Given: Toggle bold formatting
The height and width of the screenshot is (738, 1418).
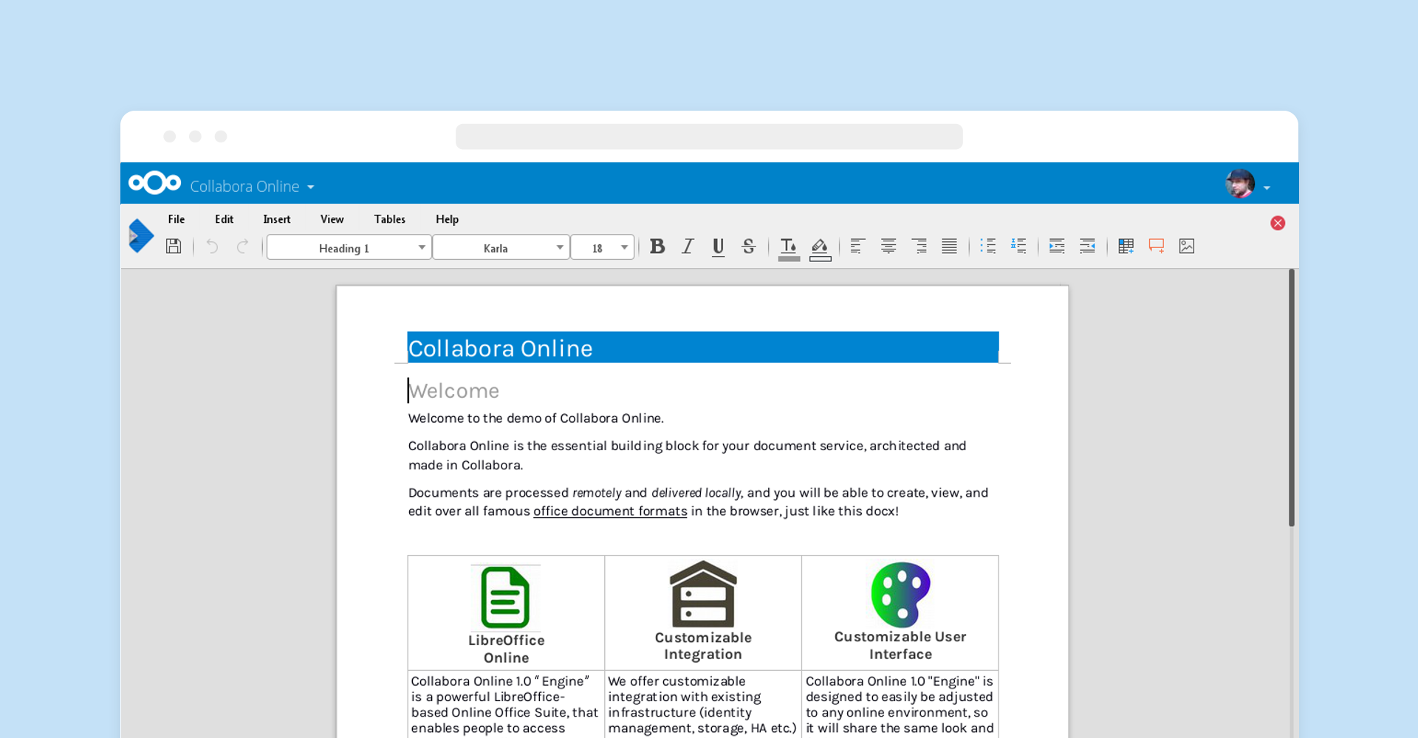Looking at the screenshot, I should tap(657, 246).
